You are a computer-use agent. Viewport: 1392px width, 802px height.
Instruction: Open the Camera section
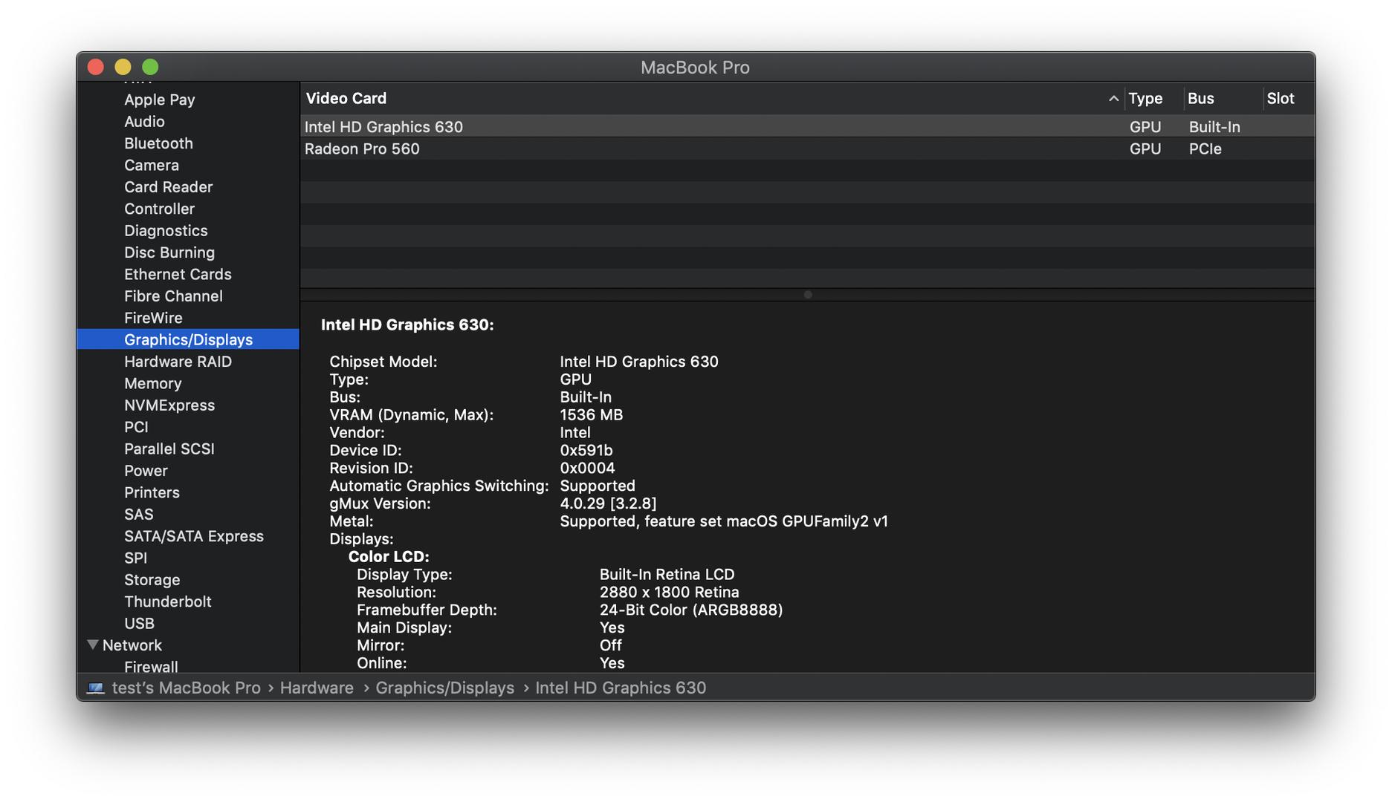pos(152,165)
